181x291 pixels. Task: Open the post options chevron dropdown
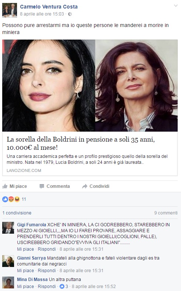[x=175, y=6]
